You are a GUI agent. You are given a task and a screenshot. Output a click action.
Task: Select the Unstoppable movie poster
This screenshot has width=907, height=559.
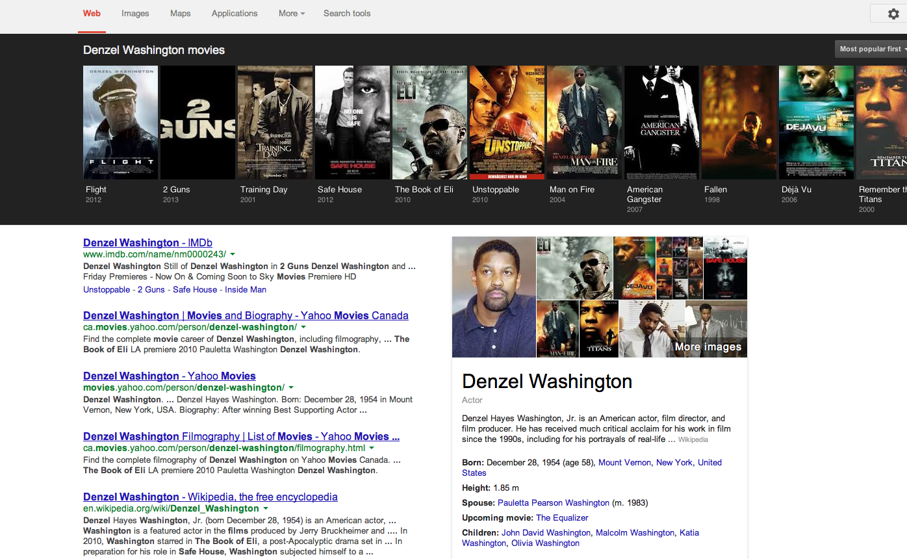pyautogui.click(x=507, y=122)
